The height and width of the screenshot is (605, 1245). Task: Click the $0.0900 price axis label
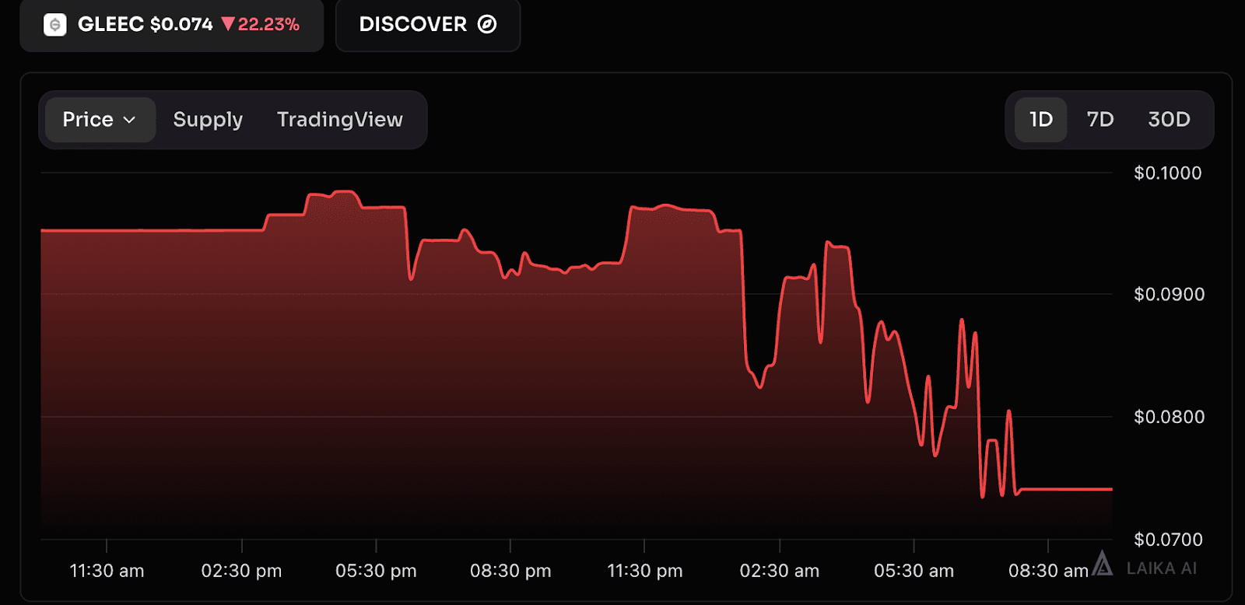pyautogui.click(x=1169, y=295)
